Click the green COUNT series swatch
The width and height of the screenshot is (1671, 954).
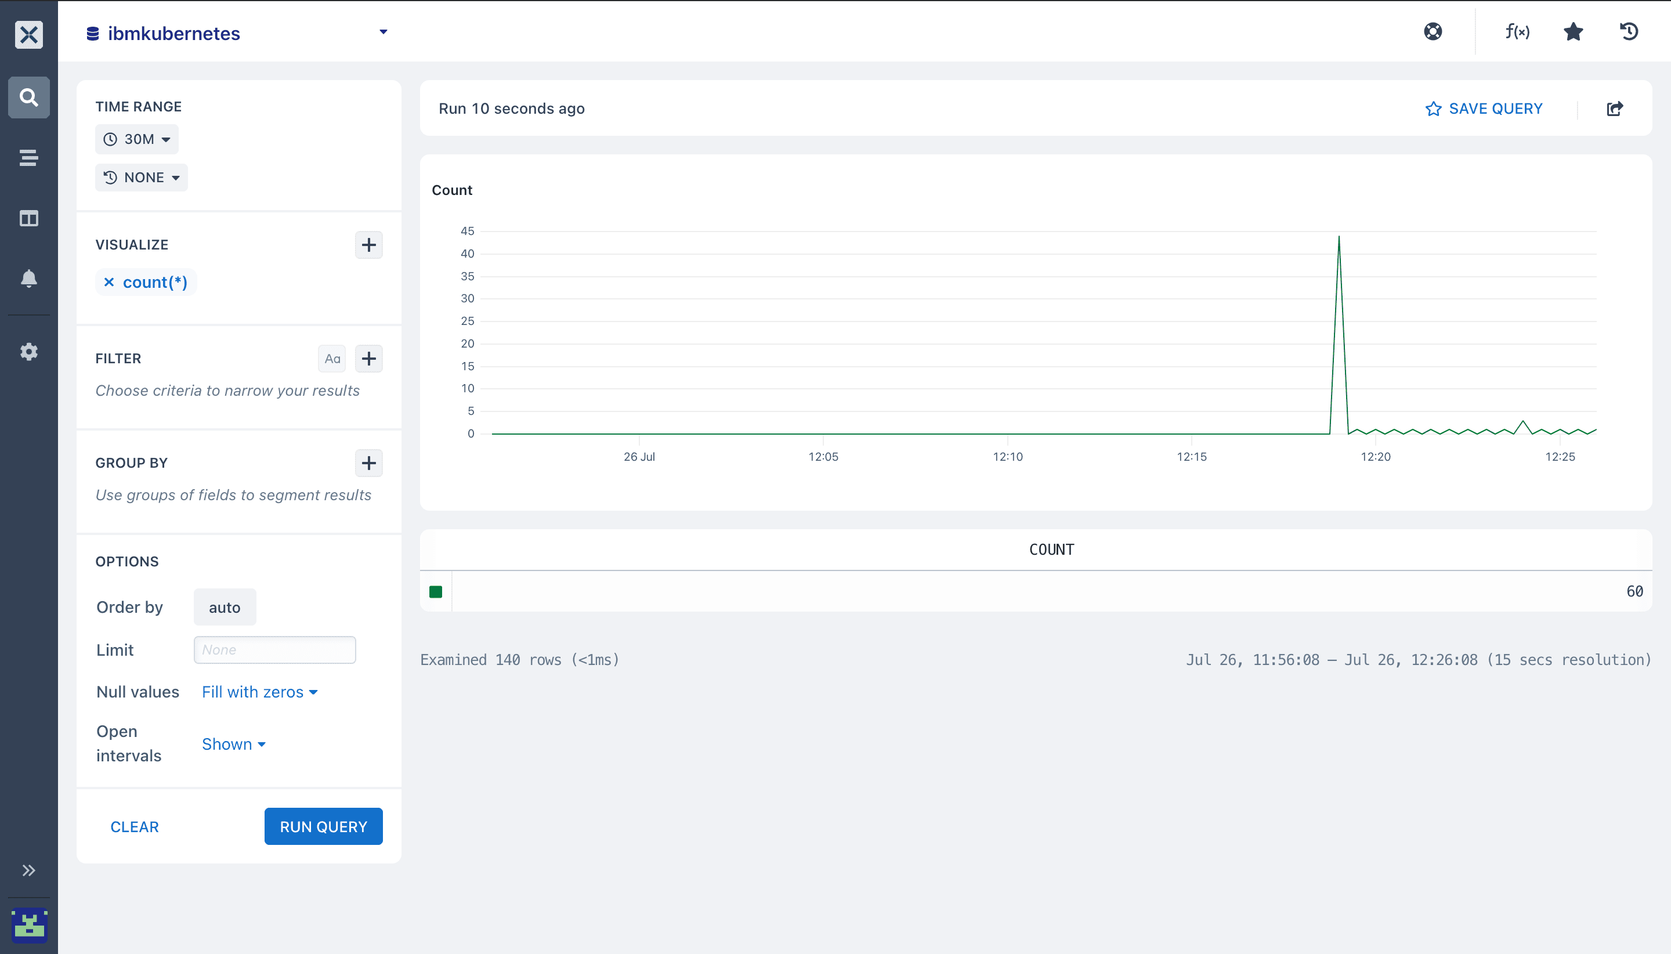pyautogui.click(x=436, y=592)
